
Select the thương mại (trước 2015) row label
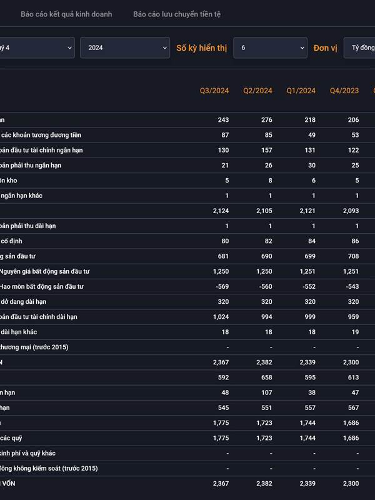[x=34, y=347]
